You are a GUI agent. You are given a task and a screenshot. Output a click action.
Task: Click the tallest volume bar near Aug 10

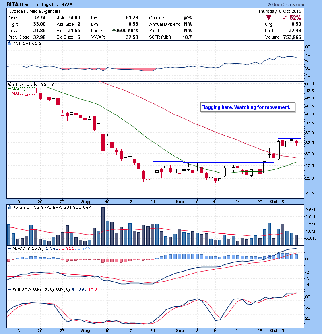pyautogui.click(x=103, y=226)
